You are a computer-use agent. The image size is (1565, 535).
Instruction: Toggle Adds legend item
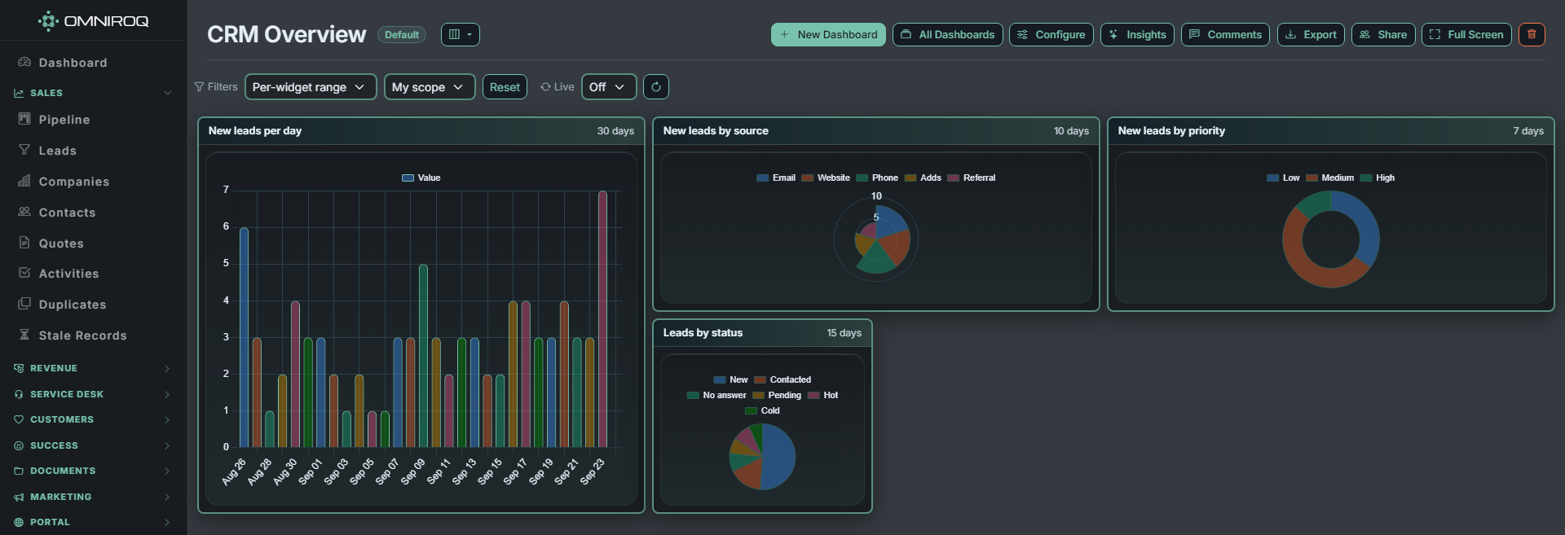pyautogui.click(x=923, y=178)
